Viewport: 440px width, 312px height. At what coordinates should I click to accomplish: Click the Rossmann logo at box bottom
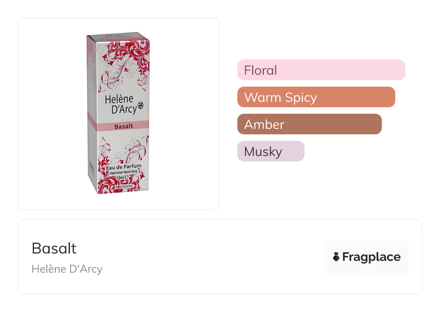(124, 188)
